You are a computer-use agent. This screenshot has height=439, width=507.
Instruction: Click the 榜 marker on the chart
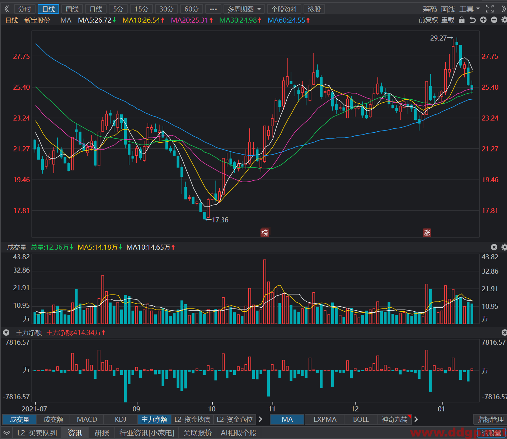point(265,233)
